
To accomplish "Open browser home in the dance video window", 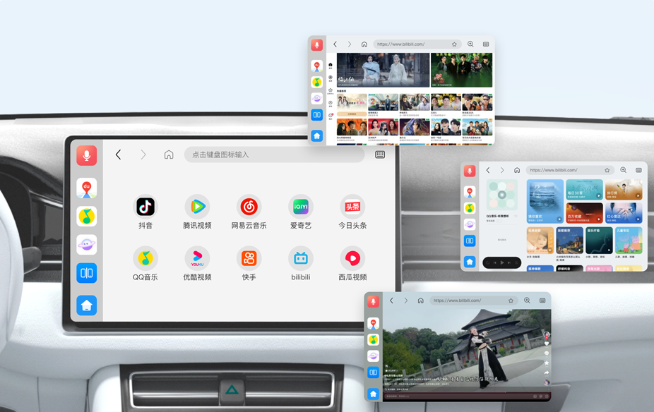I will (420, 301).
